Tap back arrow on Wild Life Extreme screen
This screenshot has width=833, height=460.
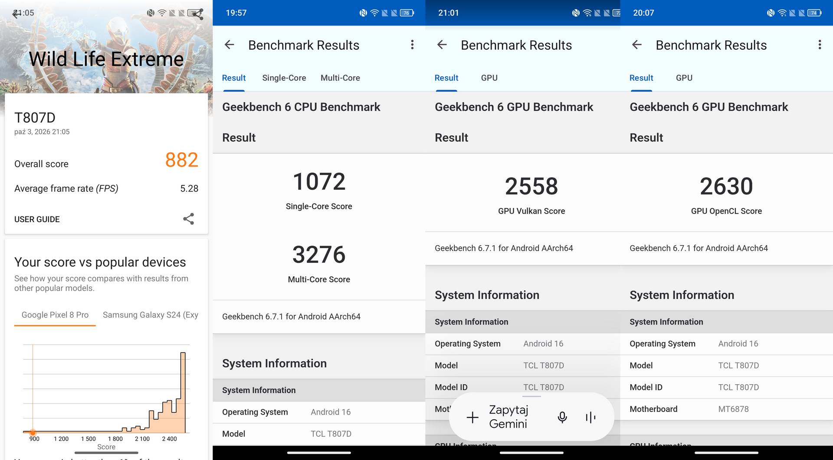coord(16,14)
